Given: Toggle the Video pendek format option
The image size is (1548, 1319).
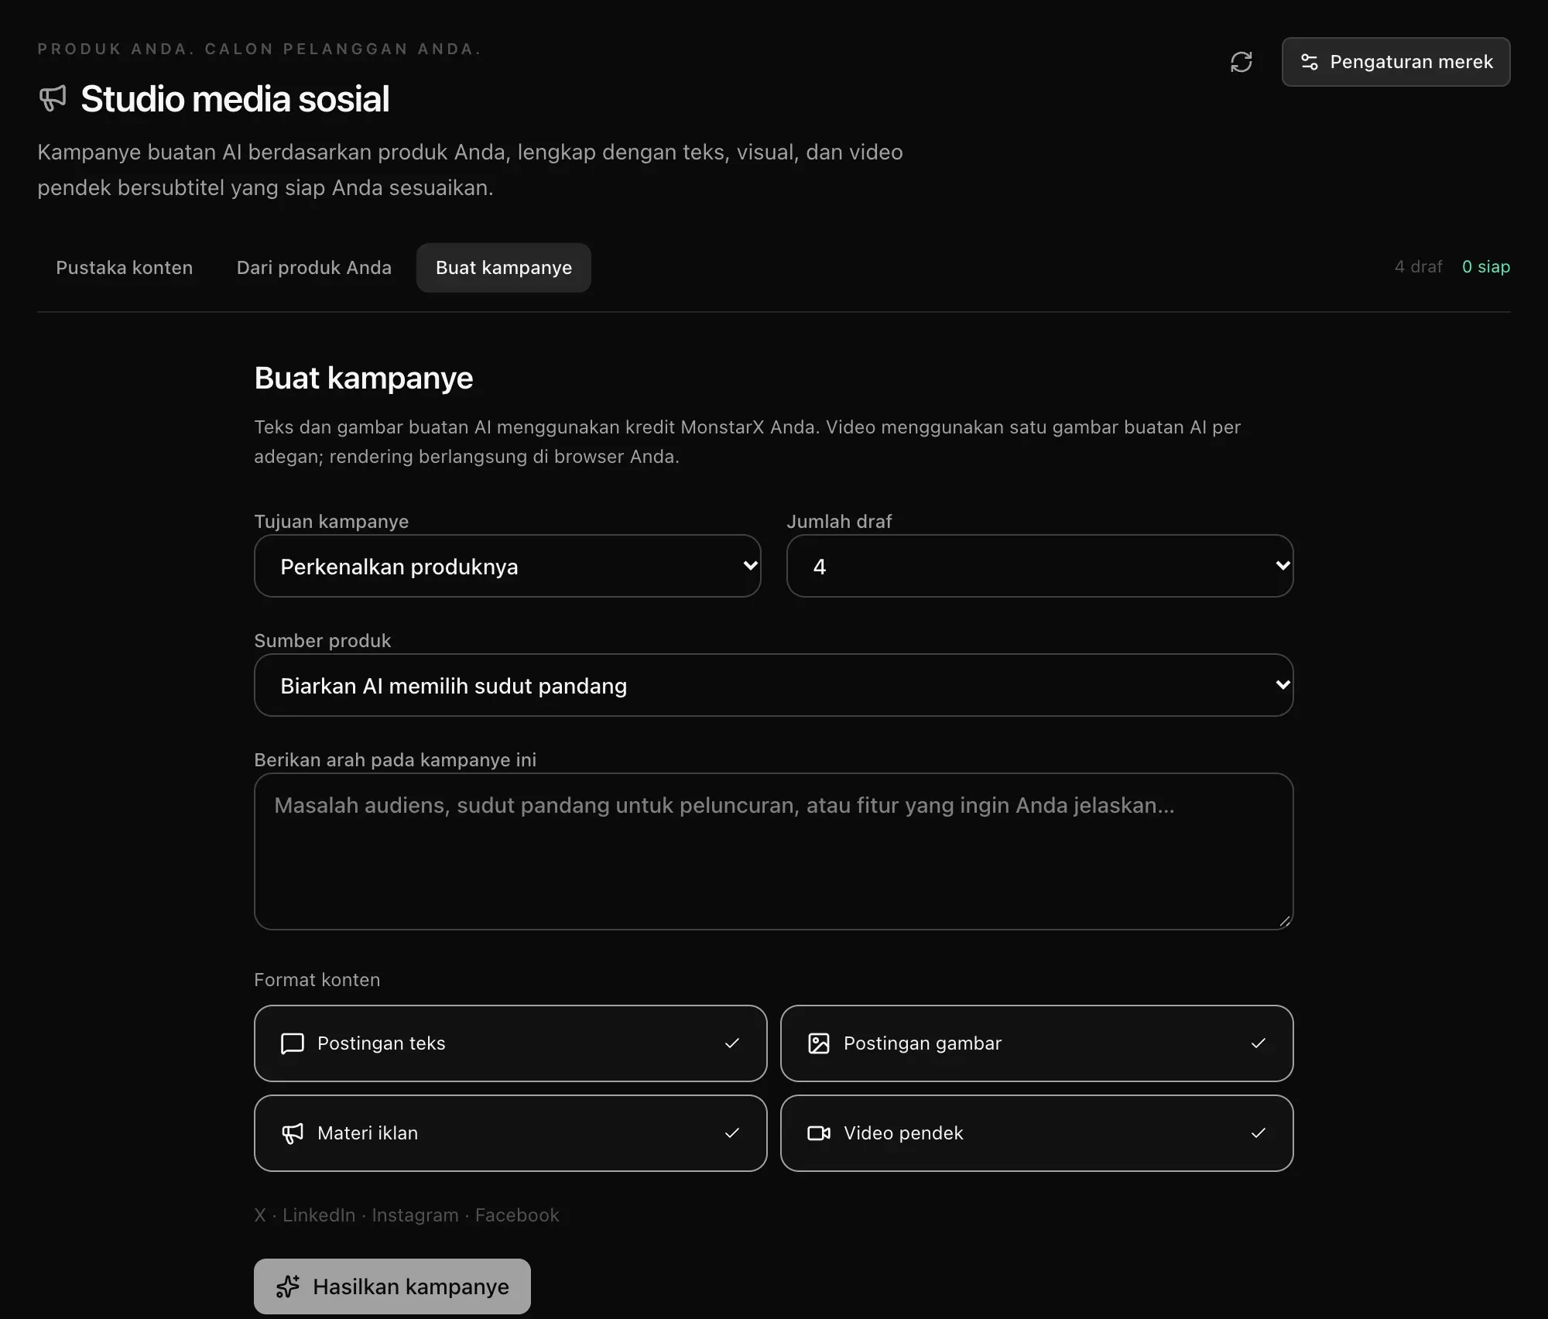Looking at the screenshot, I should (x=1036, y=1133).
